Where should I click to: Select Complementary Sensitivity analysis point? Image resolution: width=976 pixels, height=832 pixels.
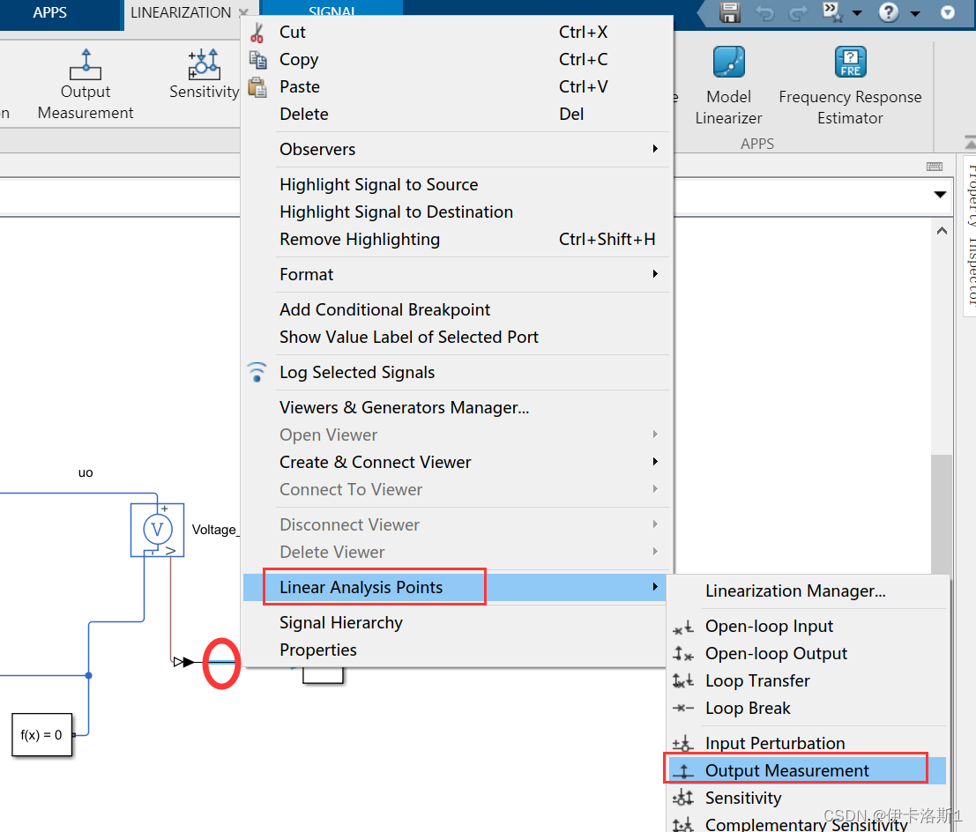(x=808, y=824)
